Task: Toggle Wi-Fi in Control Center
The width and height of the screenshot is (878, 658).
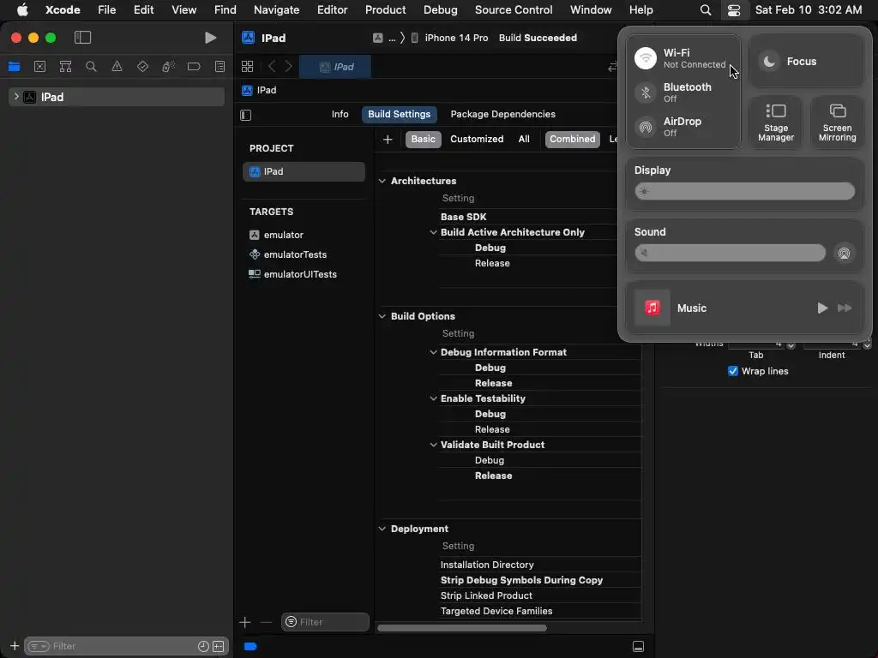Action: coord(645,58)
